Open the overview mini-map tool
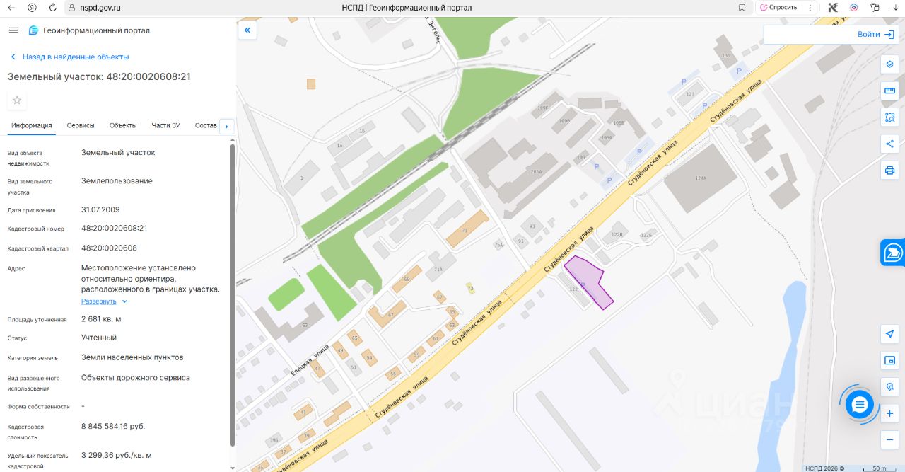The width and height of the screenshot is (905, 472). coord(890,360)
